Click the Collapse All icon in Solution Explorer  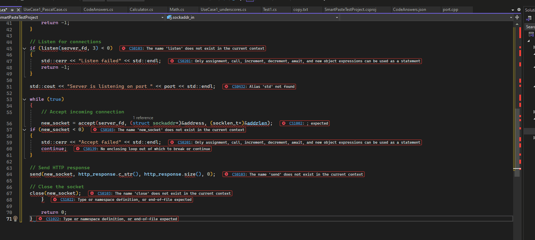(531, 34)
